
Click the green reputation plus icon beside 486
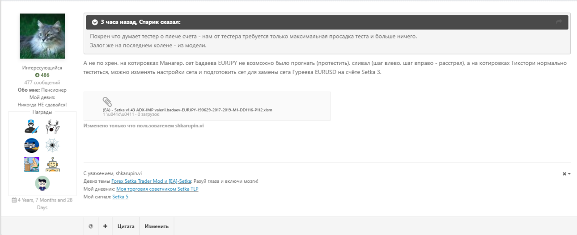(37, 75)
